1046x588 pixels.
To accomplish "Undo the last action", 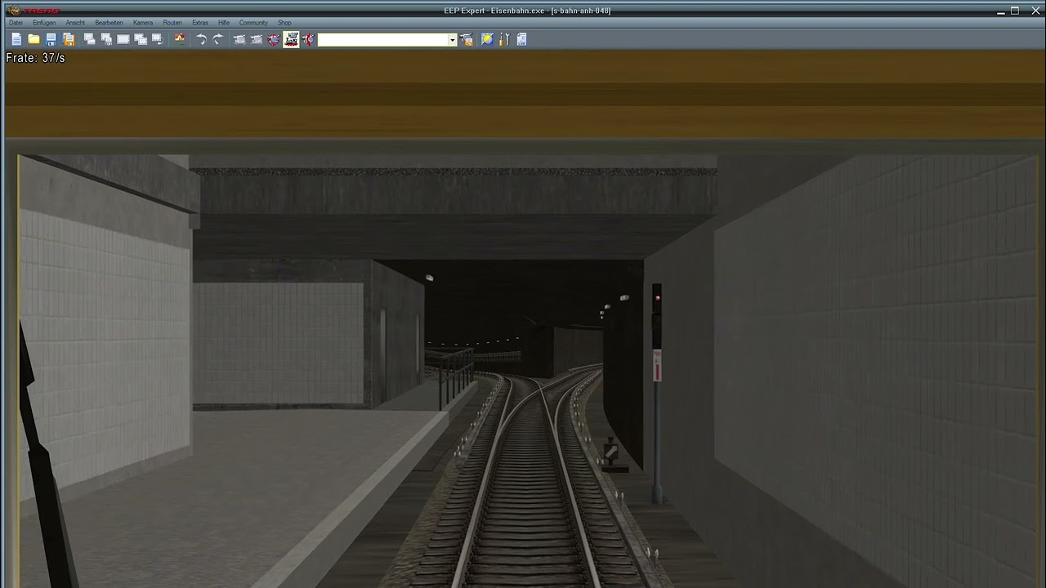I will click(x=201, y=39).
